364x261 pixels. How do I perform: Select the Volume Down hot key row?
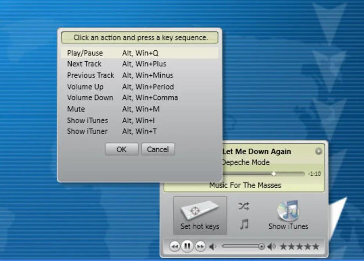[90, 98]
